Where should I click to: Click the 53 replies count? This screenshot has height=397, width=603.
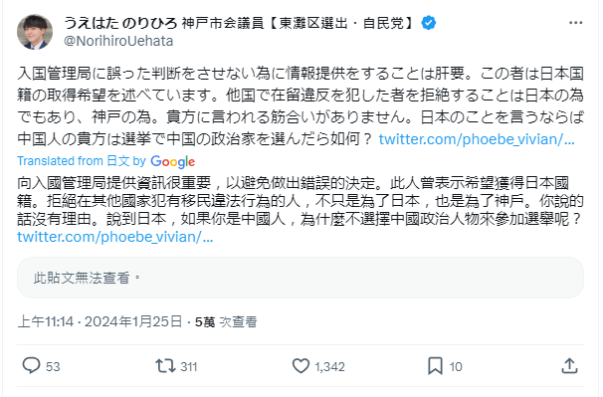click(x=53, y=366)
